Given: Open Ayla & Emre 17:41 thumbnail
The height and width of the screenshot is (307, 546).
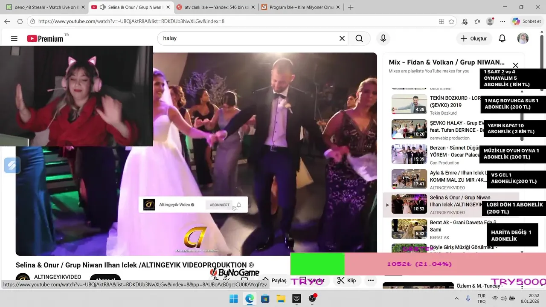Looking at the screenshot, I should tap(409, 179).
